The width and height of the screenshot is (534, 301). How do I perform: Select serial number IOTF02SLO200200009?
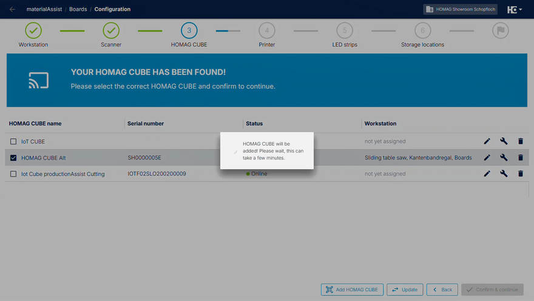(x=157, y=174)
